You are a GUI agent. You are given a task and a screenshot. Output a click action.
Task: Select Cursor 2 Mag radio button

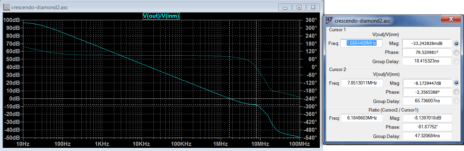pyautogui.click(x=456, y=83)
